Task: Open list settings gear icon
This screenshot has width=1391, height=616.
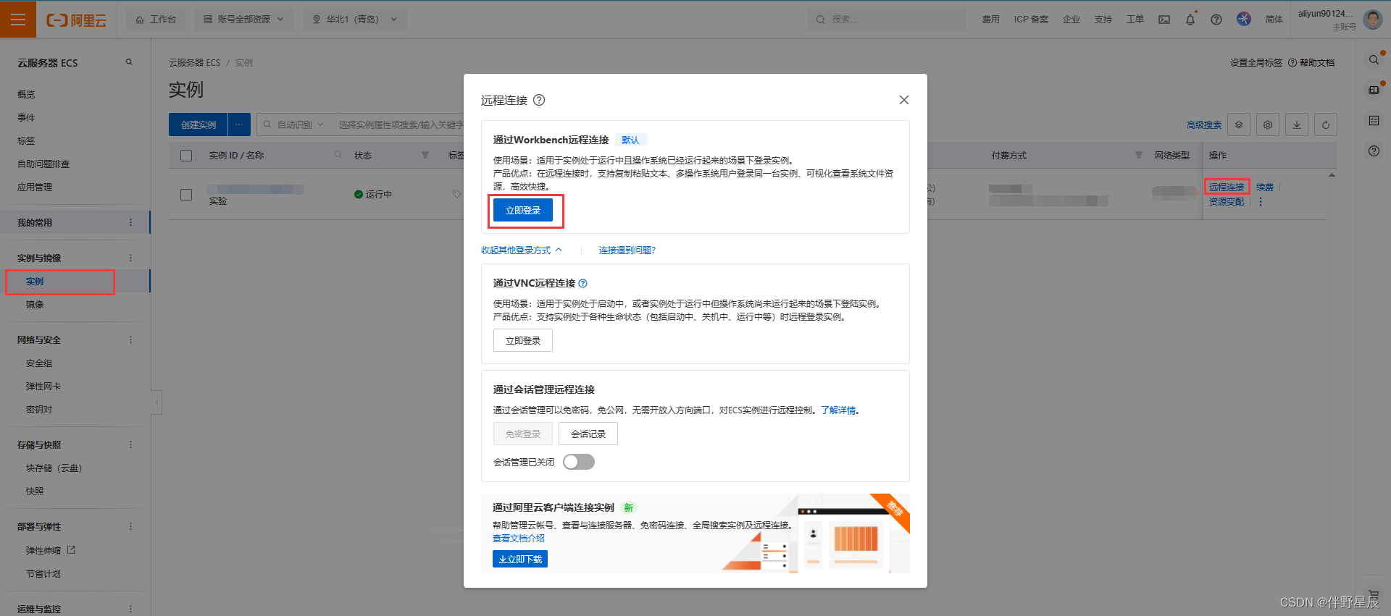Action: tap(1268, 125)
